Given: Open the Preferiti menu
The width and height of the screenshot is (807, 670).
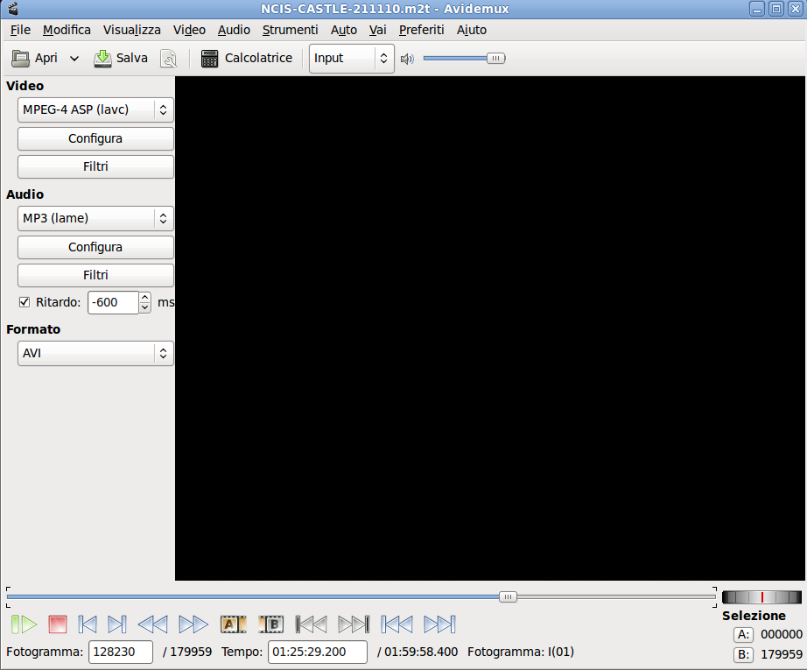Looking at the screenshot, I should (422, 30).
